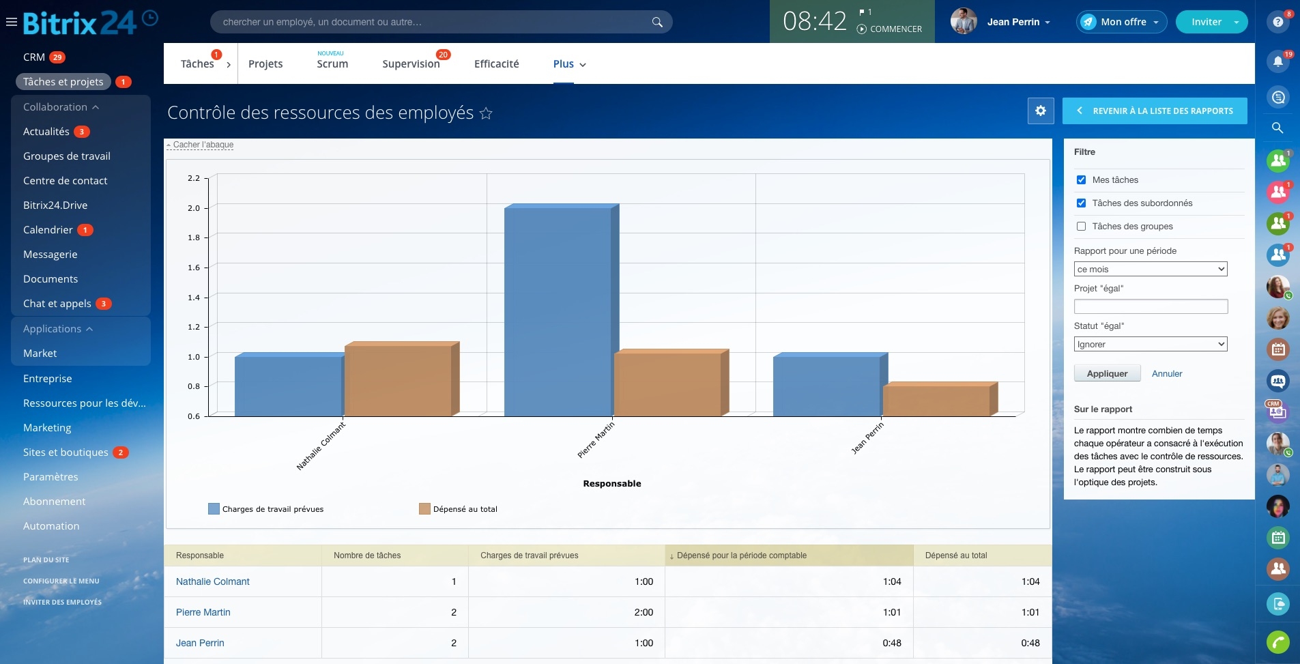Screen dimensions: 1300x664
Task: Open the Statut 'Ignorer' dropdown
Action: [1151, 344]
